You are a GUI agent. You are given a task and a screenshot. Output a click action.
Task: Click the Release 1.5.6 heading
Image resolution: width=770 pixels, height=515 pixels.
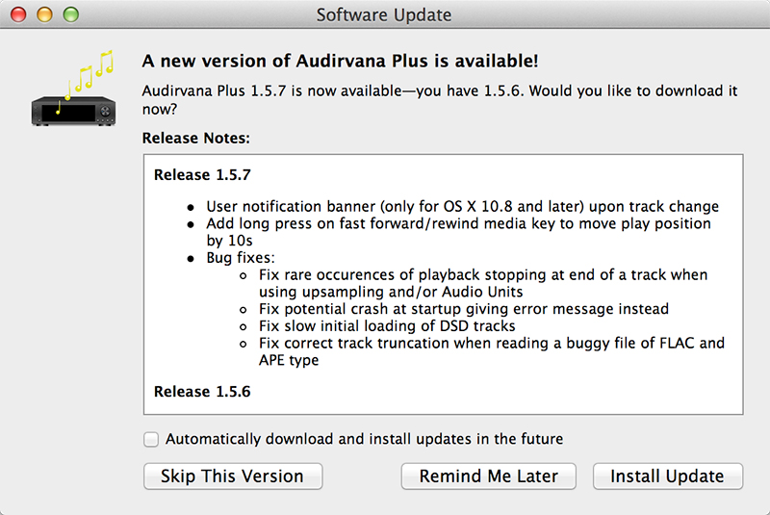coord(202,391)
